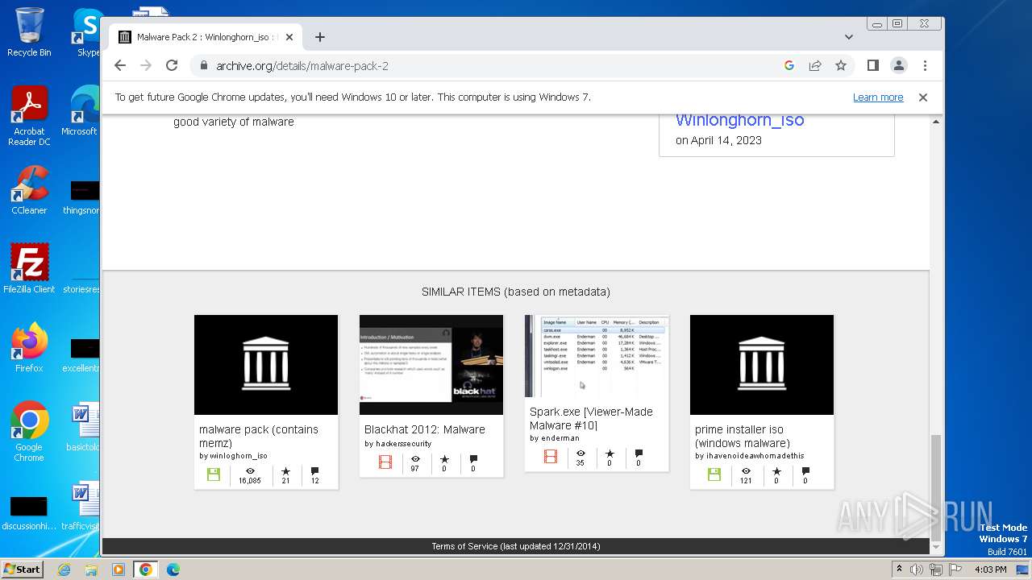Click views eye icon on prime installer card
The width and height of the screenshot is (1032, 580).
(746, 470)
